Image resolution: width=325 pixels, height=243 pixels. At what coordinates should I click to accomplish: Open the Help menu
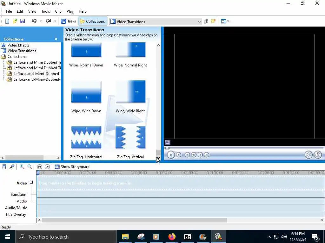coord(83,11)
